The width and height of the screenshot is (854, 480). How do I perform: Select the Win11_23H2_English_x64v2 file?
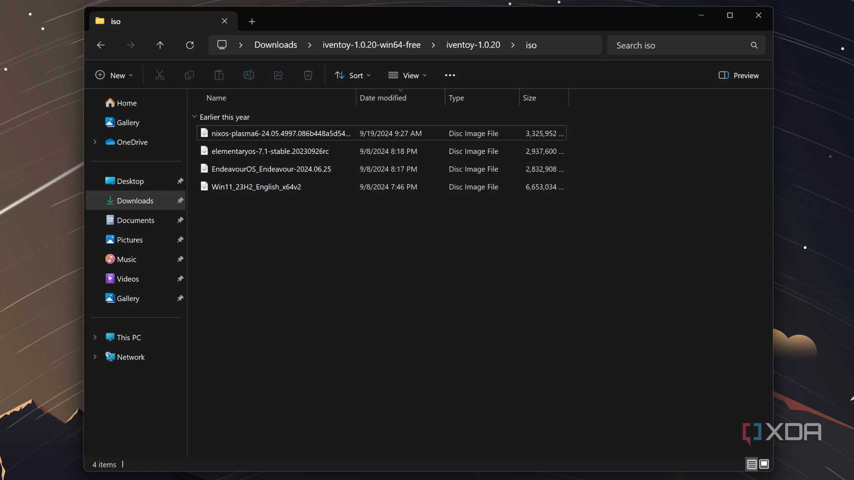pyautogui.click(x=381, y=187)
